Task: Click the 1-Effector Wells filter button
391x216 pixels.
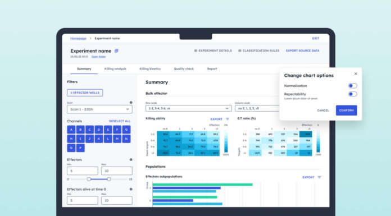Action: click(85, 93)
